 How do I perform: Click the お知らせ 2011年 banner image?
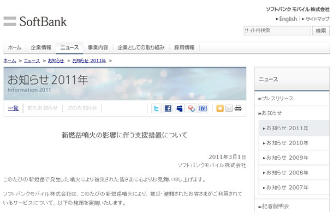point(125,84)
